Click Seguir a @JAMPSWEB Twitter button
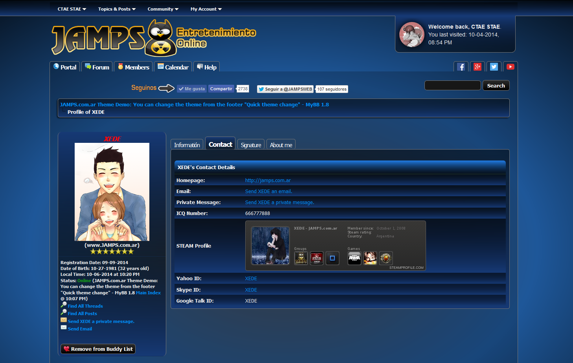Viewport: 573px width, 363px height. (x=285, y=89)
